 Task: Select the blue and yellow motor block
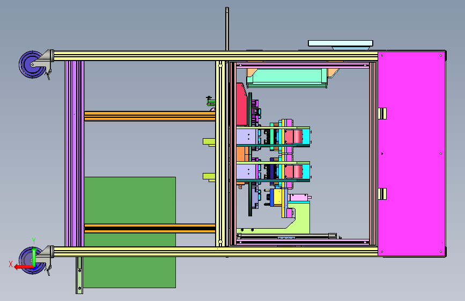(x=276, y=197)
